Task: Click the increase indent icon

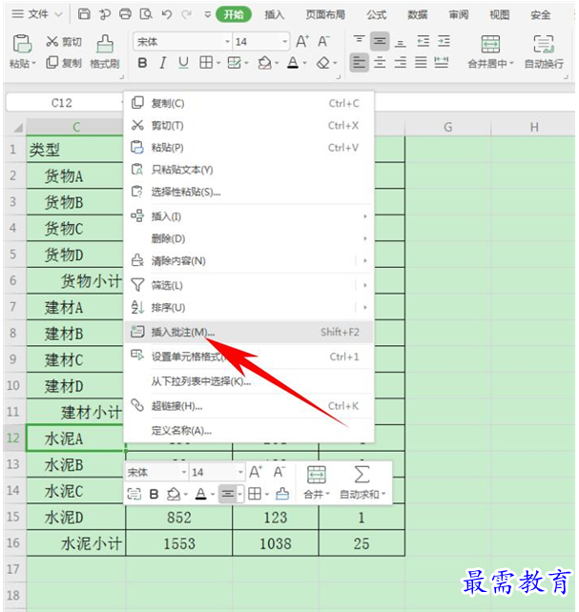Action: (444, 41)
